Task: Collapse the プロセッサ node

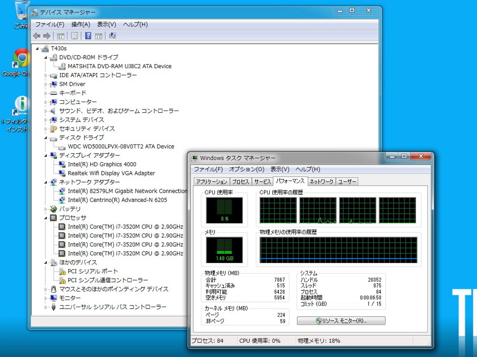Action: (x=46, y=218)
